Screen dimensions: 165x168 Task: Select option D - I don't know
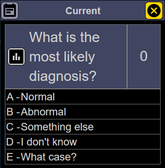coord(82,142)
